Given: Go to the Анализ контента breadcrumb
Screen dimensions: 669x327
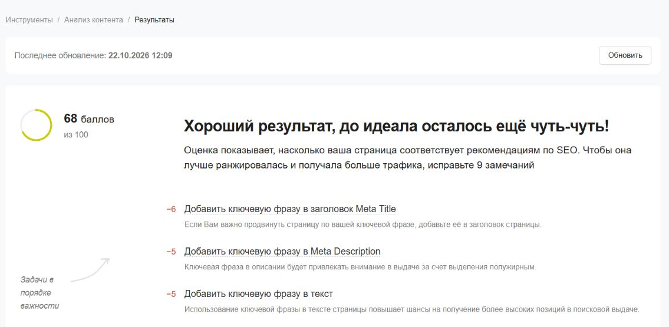Looking at the screenshot, I should pyautogui.click(x=94, y=20).
